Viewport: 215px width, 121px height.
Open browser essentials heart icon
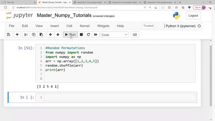click(x=189, y=7)
